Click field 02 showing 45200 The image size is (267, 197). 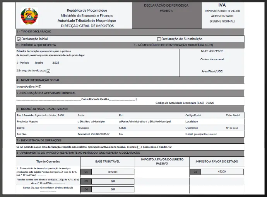point(222,172)
